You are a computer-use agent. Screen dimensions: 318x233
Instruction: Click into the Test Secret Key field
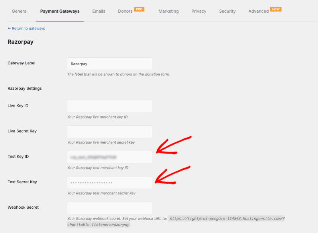110,183
